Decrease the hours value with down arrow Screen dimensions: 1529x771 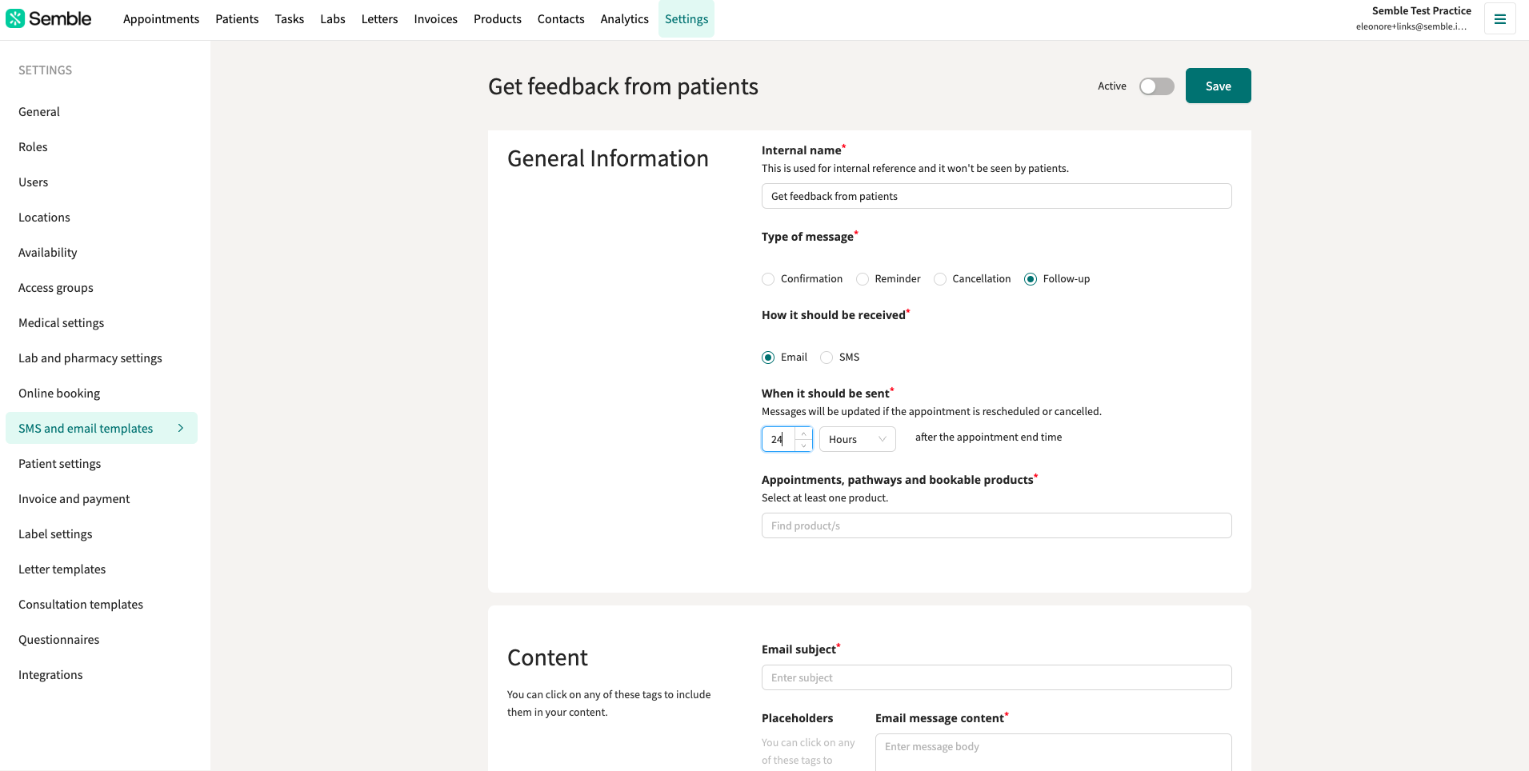click(x=804, y=445)
